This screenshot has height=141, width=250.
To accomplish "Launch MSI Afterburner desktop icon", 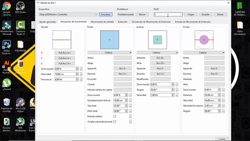I will [x=20, y=125].
